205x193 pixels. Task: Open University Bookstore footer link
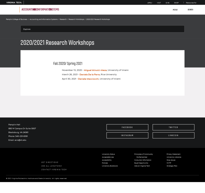[110, 166]
